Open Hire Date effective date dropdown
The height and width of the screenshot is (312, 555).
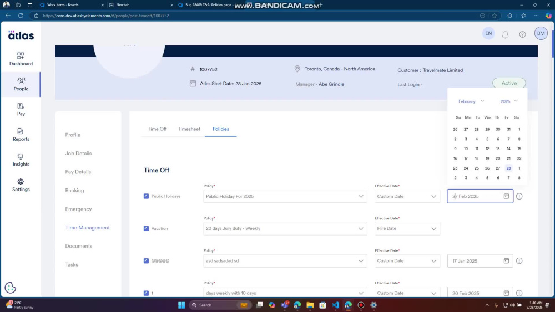pos(407,228)
